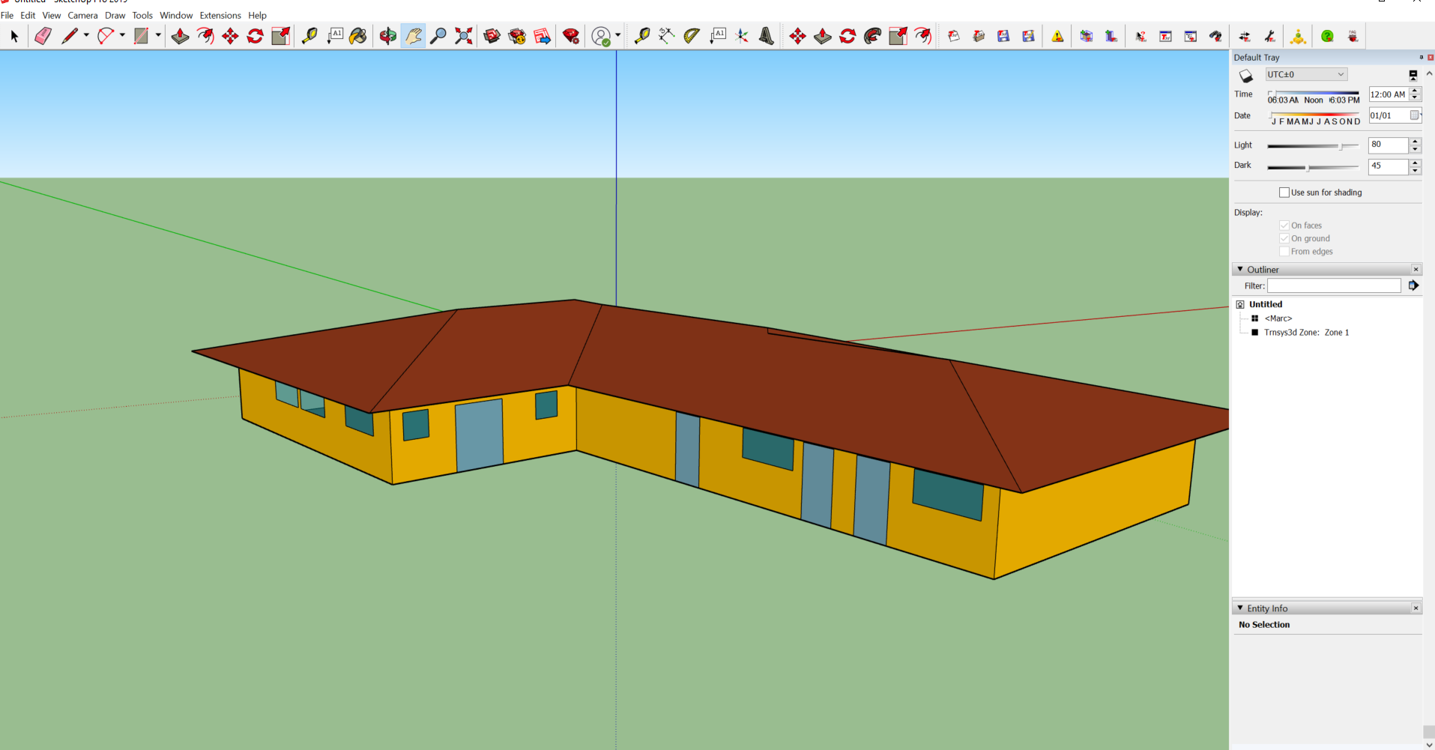
Task: Click the Zoom magnifier tool
Action: tap(438, 36)
